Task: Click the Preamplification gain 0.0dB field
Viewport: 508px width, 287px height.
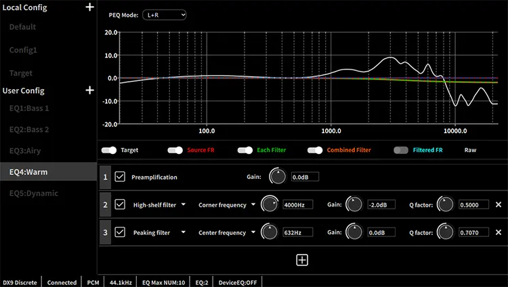Action: [305, 177]
